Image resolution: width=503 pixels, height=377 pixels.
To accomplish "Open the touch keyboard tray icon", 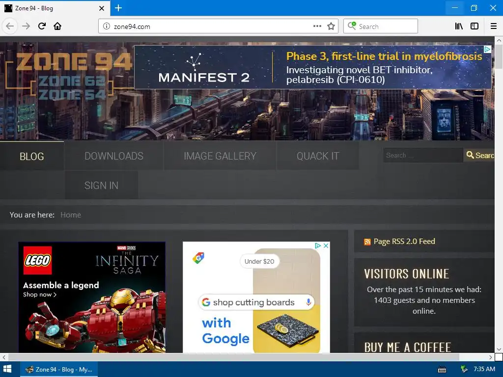I will [442, 370].
